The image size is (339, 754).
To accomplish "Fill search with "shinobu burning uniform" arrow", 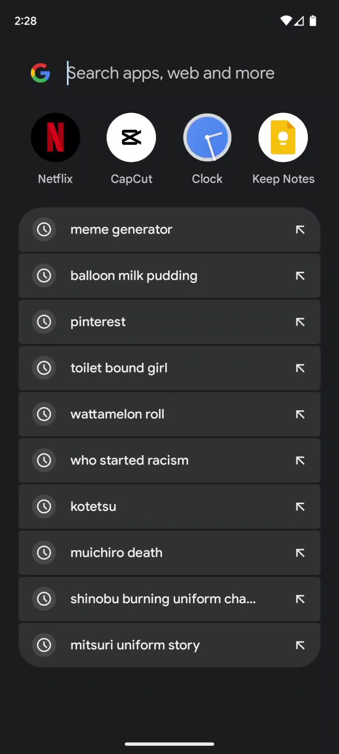I will click(300, 599).
